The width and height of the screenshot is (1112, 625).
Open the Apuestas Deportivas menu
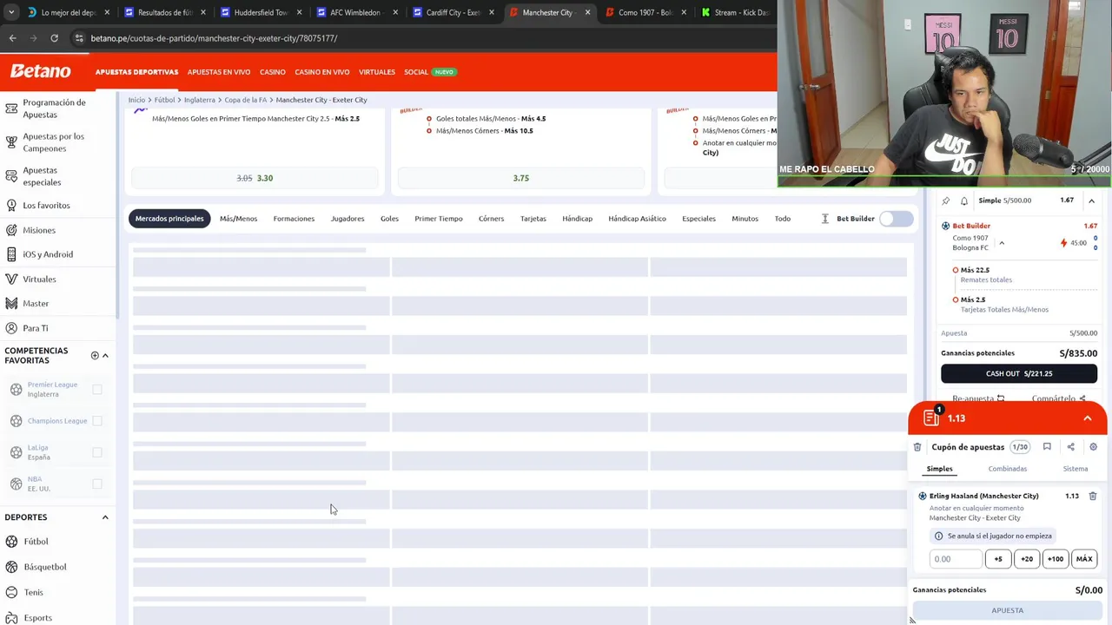pos(136,72)
